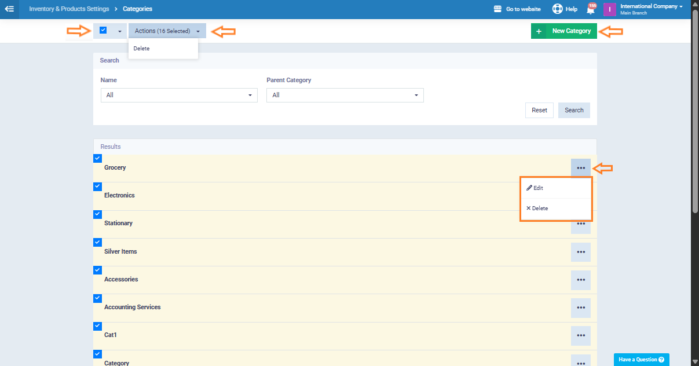Click the Help lifebuoy icon

click(x=557, y=9)
